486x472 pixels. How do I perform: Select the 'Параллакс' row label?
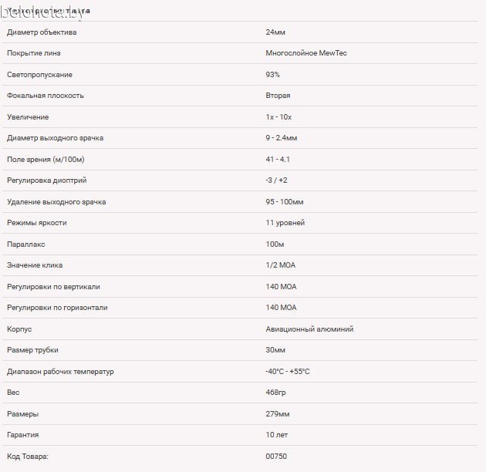(26, 244)
